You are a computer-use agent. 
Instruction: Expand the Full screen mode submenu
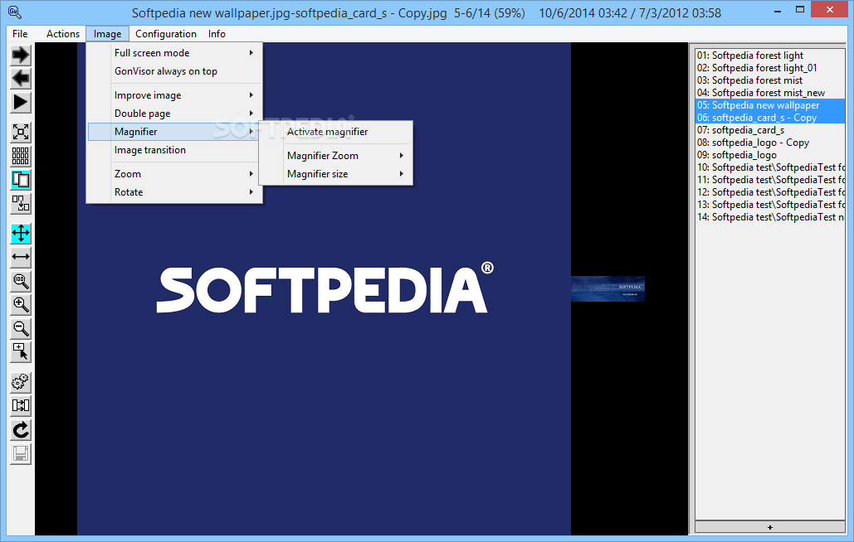tap(175, 53)
